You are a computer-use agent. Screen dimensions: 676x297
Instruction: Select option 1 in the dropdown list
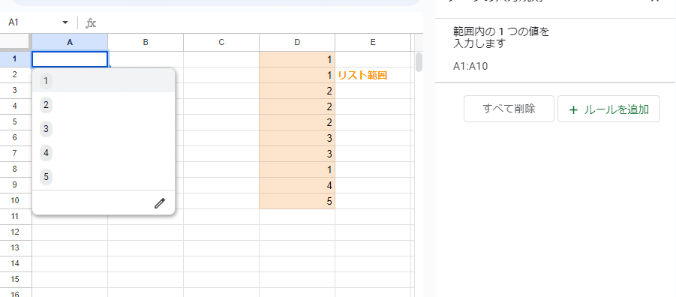point(104,80)
